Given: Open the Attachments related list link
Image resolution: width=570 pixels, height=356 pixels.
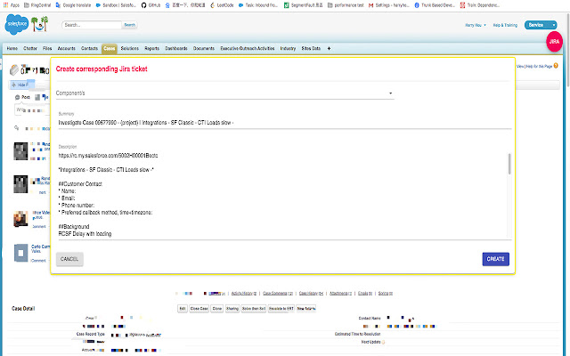Looking at the screenshot, I should (x=340, y=293).
